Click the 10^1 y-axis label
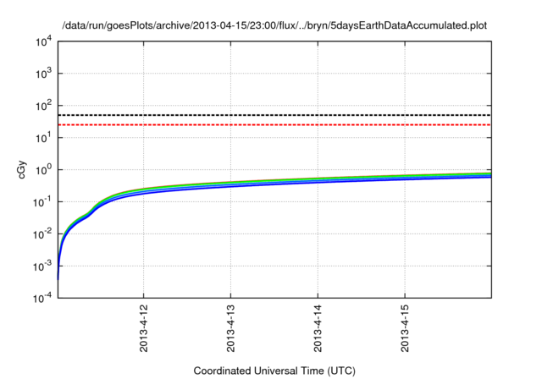Image resolution: width=542 pixels, height=379 pixels. pyautogui.click(x=44, y=138)
